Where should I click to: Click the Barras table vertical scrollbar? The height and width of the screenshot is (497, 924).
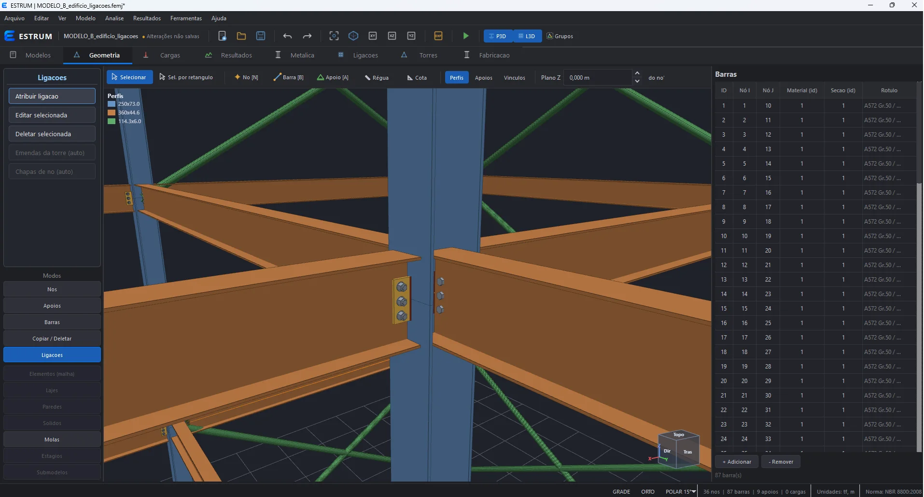tap(919, 267)
